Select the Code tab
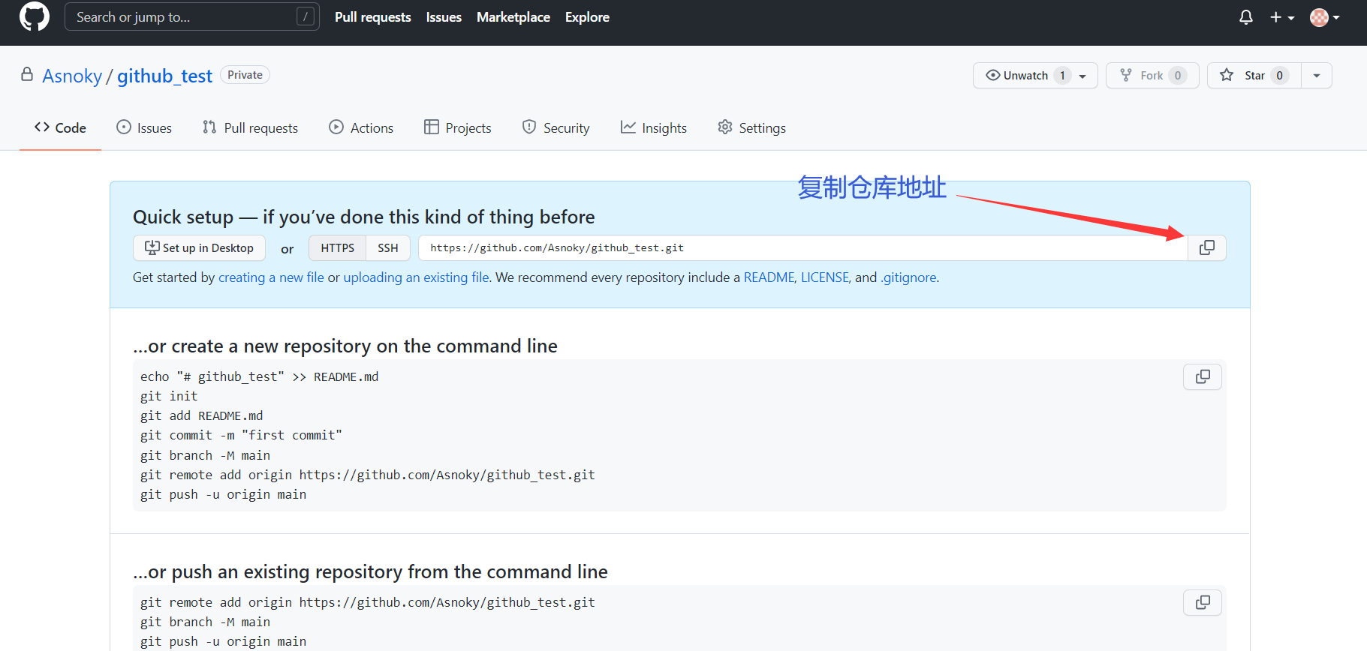This screenshot has height=651, width=1367. click(60, 127)
